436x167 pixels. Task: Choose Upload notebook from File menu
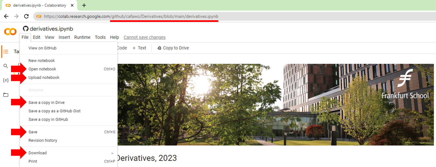click(x=44, y=78)
